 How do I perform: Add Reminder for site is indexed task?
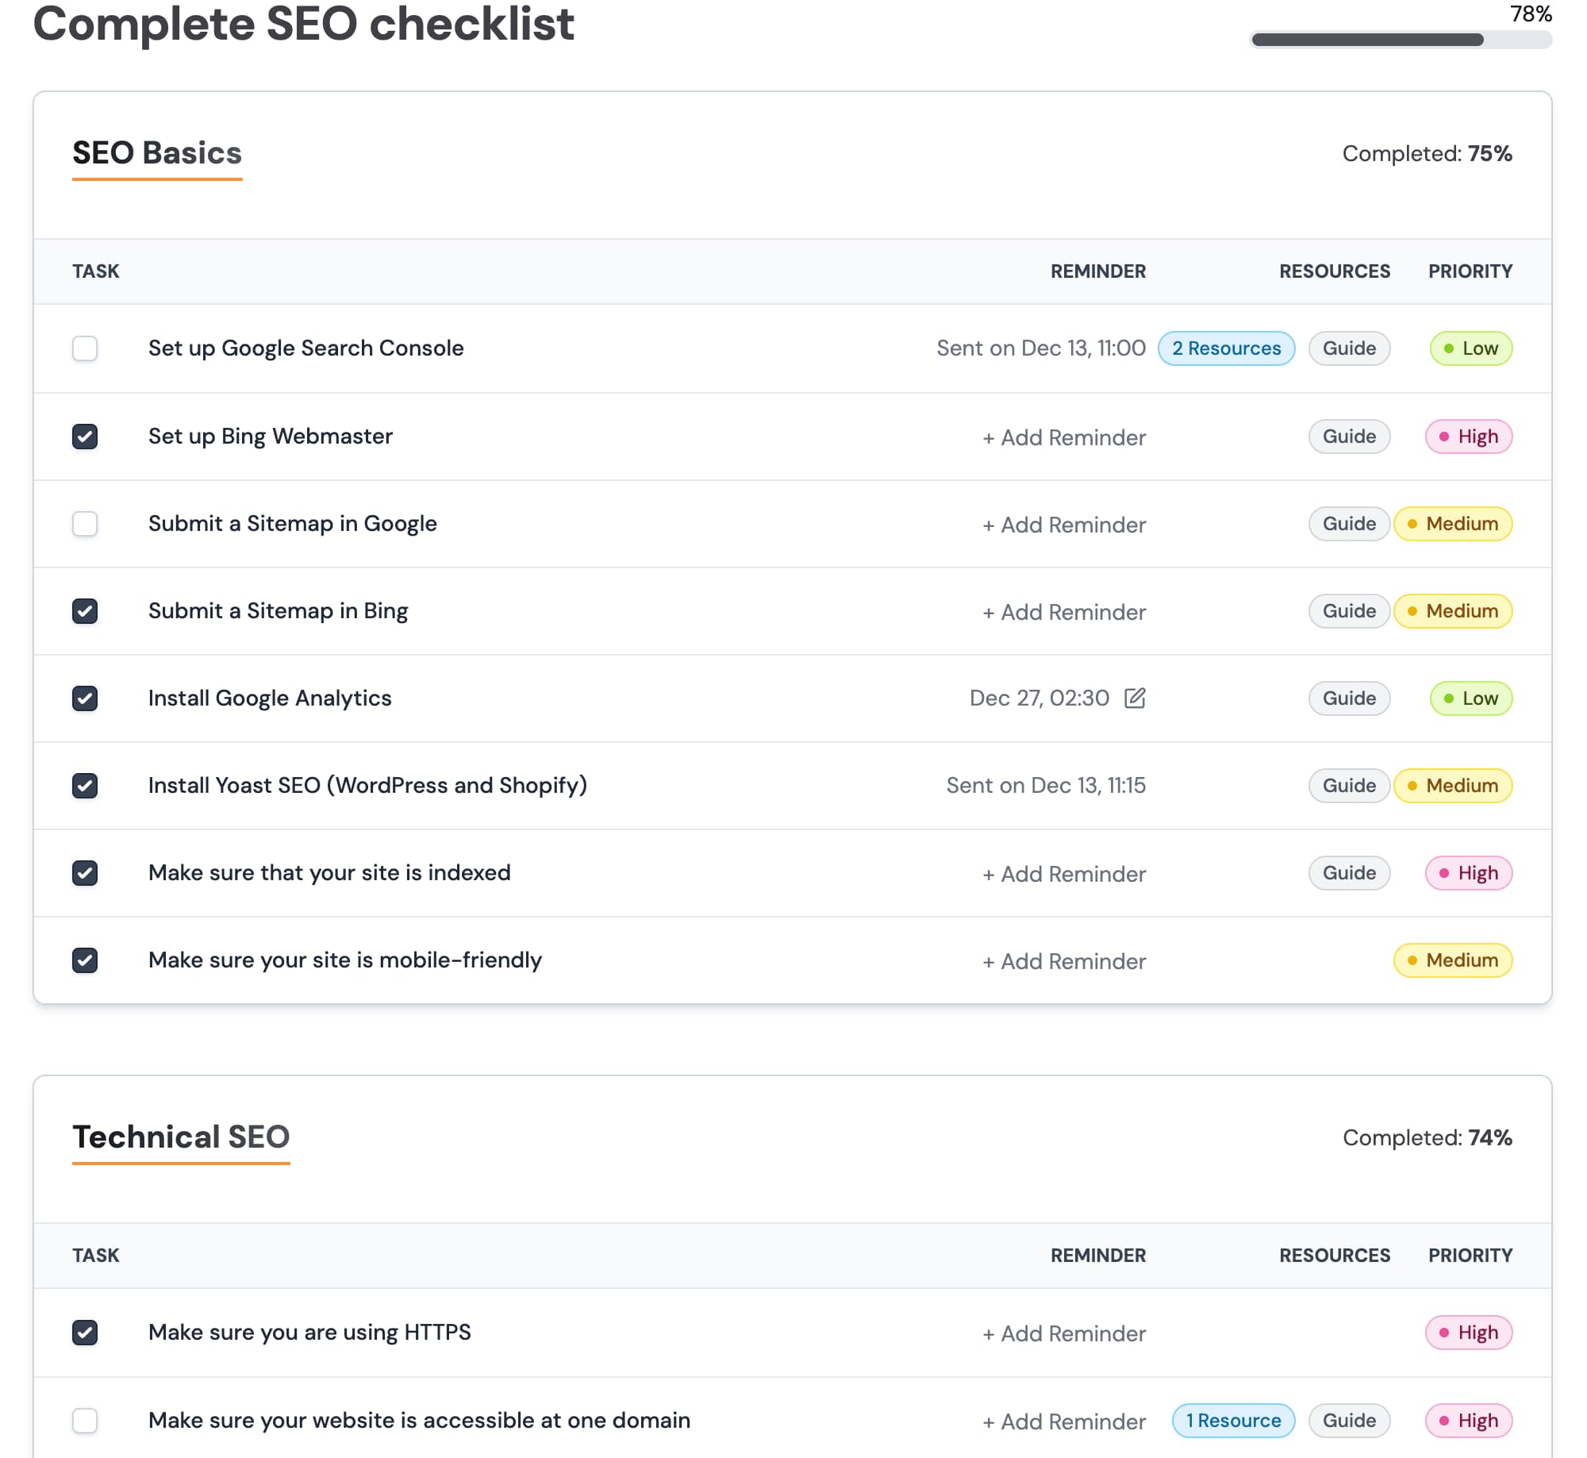pos(1064,874)
